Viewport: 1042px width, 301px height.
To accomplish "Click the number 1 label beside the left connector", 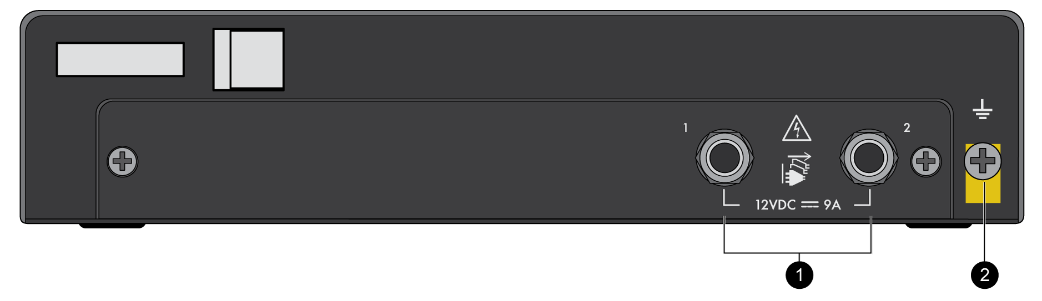I will tap(686, 127).
